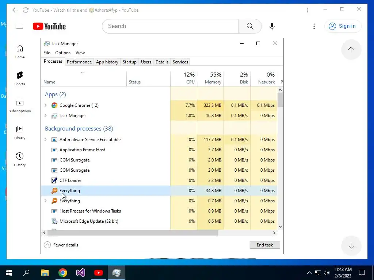
Task: Collapse Task Manager via Fewer details
Action: pyautogui.click(x=61, y=245)
